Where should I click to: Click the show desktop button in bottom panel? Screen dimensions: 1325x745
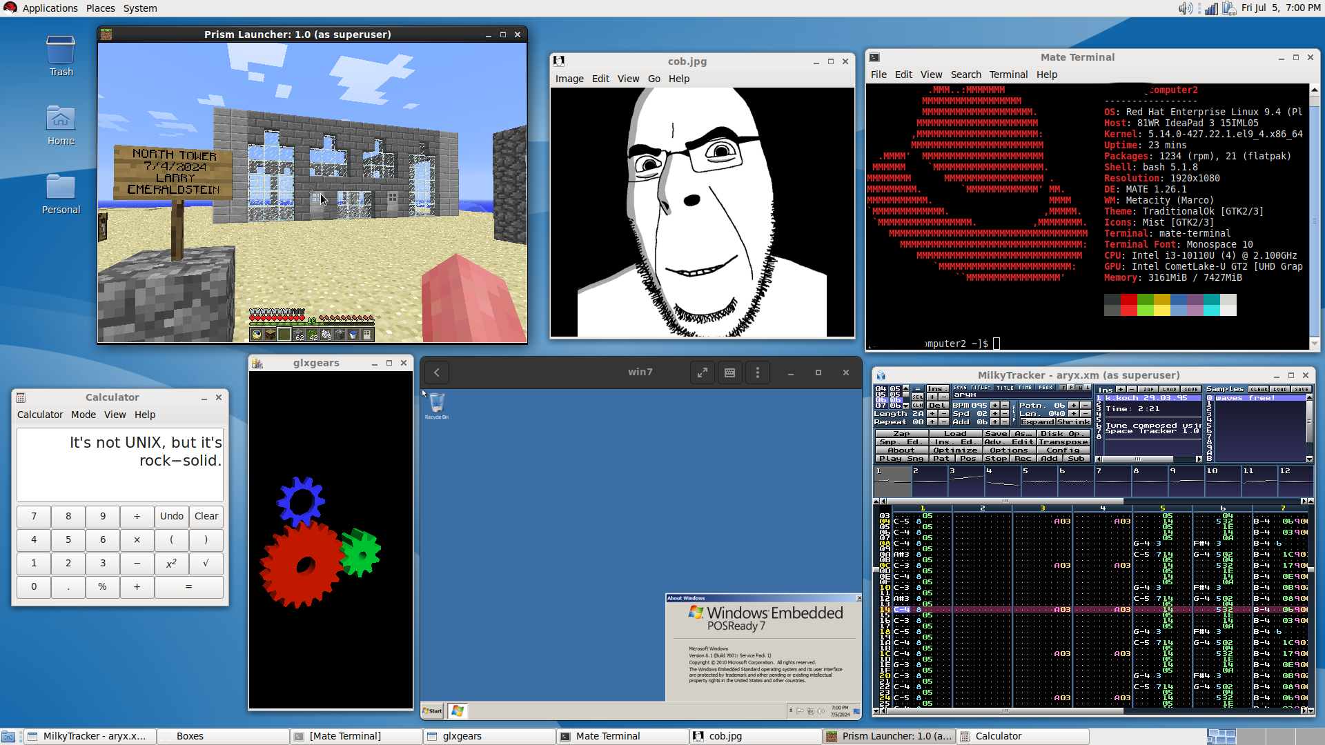[x=8, y=737]
